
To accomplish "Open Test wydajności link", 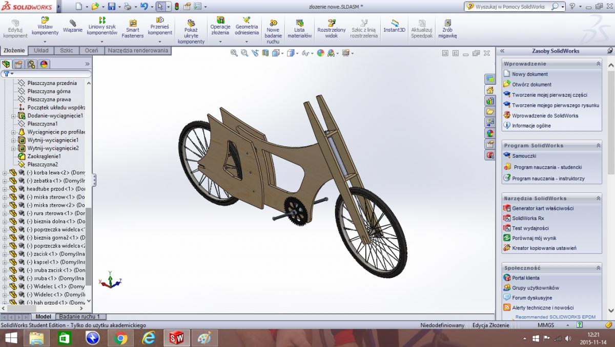I will click(x=530, y=228).
